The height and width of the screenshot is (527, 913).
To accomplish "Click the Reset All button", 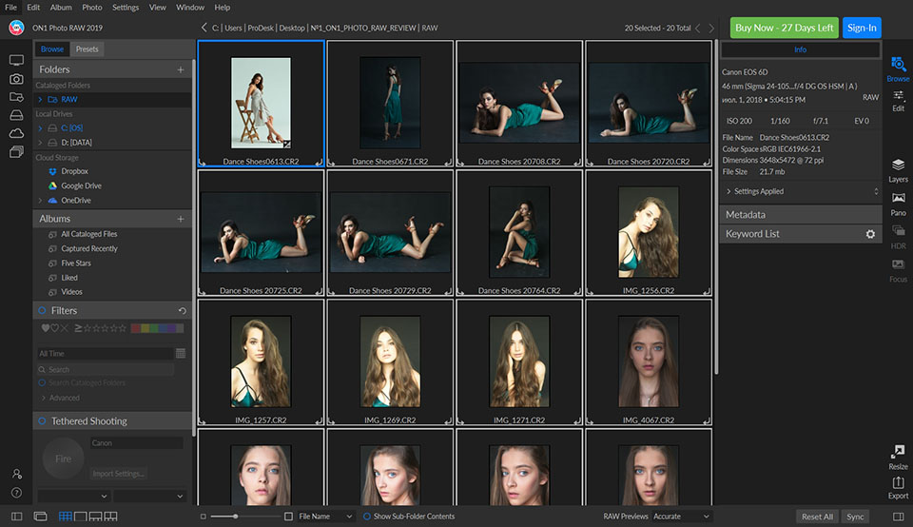I will (x=817, y=517).
